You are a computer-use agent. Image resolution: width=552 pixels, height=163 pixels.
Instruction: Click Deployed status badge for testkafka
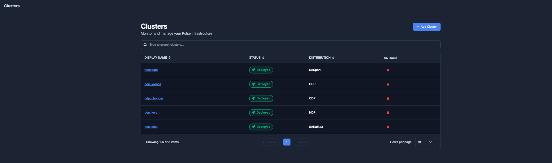[261, 127]
